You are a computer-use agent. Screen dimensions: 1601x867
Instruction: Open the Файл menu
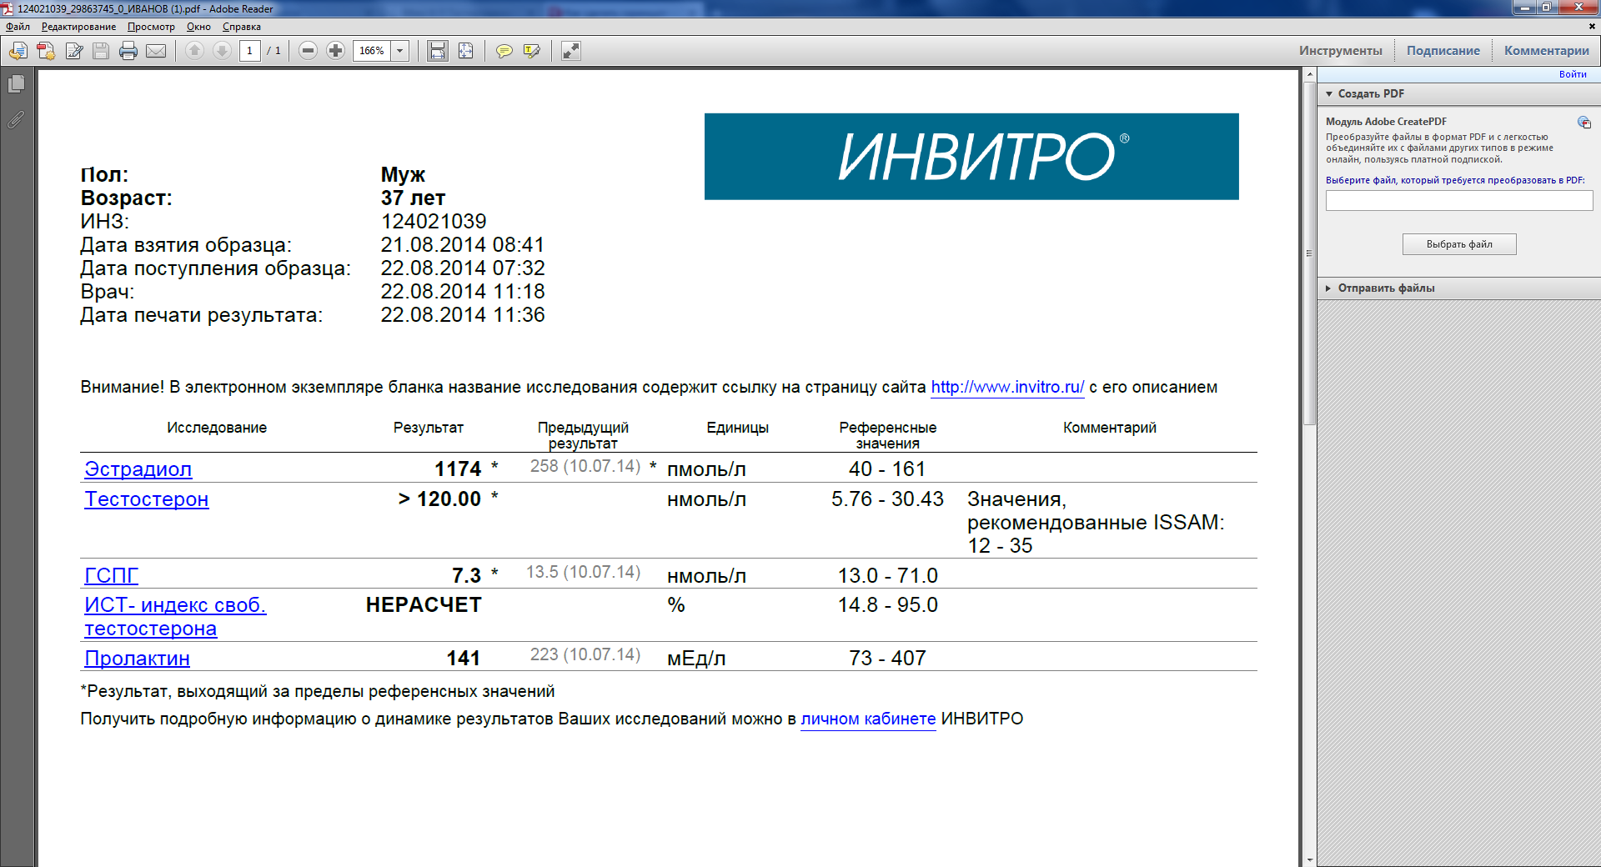[x=18, y=27]
